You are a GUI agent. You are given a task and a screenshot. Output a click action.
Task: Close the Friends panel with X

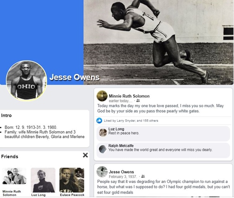(85, 155)
